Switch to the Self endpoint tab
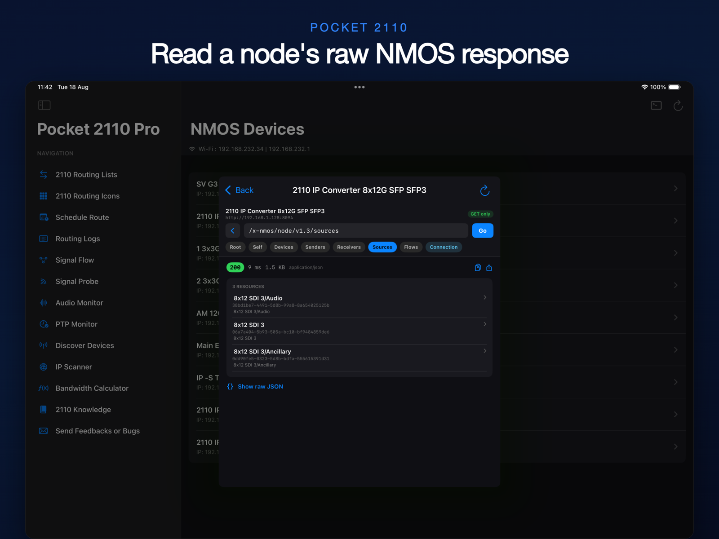 (x=257, y=247)
